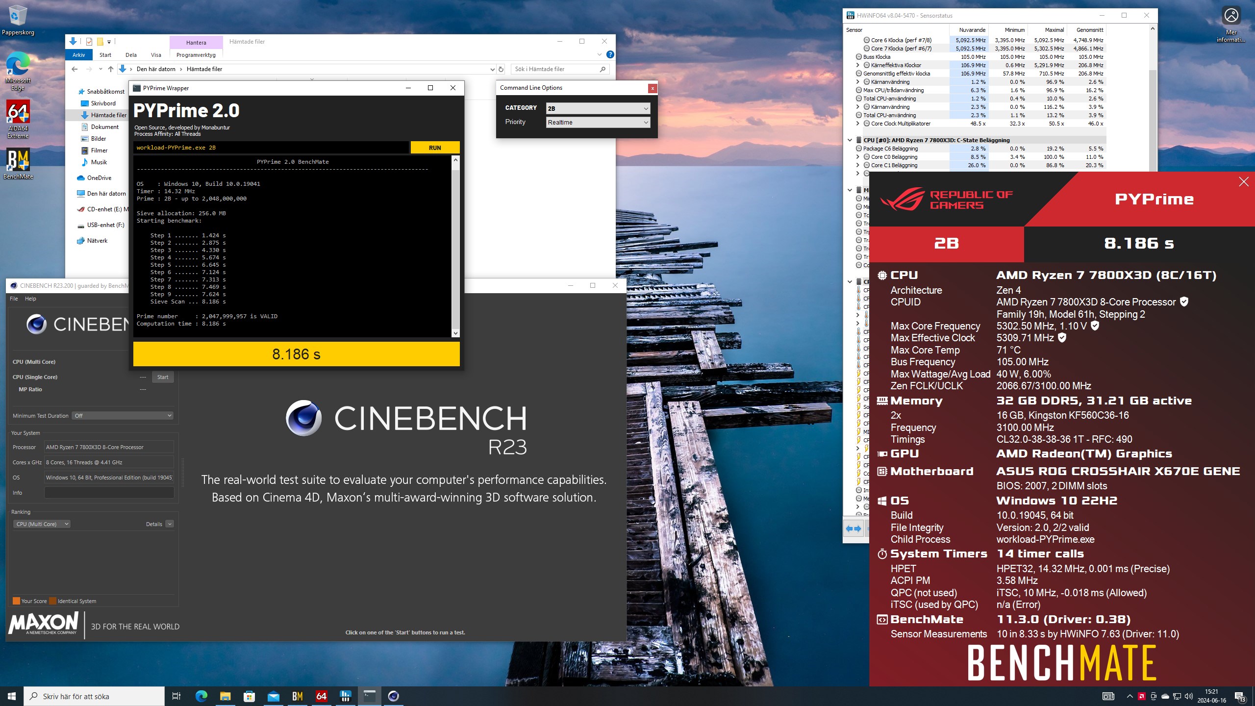Open the Help menu in Cinebench
The image size is (1255, 706).
[30, 299]
